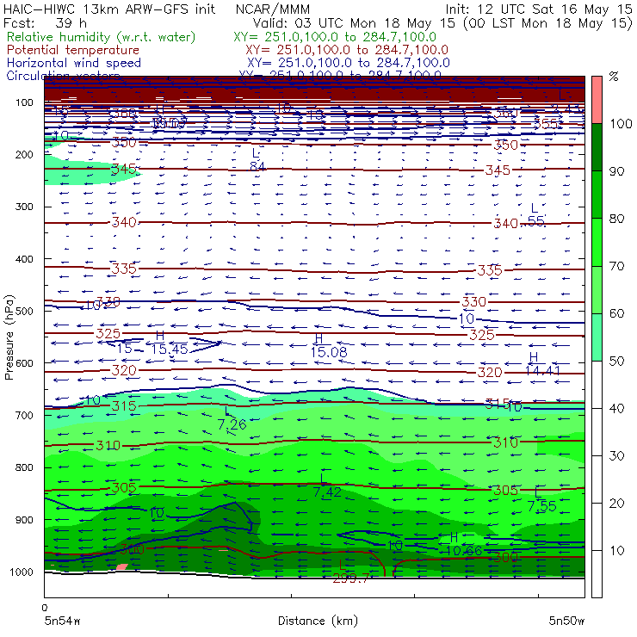637x637 pixels.
Task: Click the right '330' potential temperature contour label
Action: click(473, 302)
